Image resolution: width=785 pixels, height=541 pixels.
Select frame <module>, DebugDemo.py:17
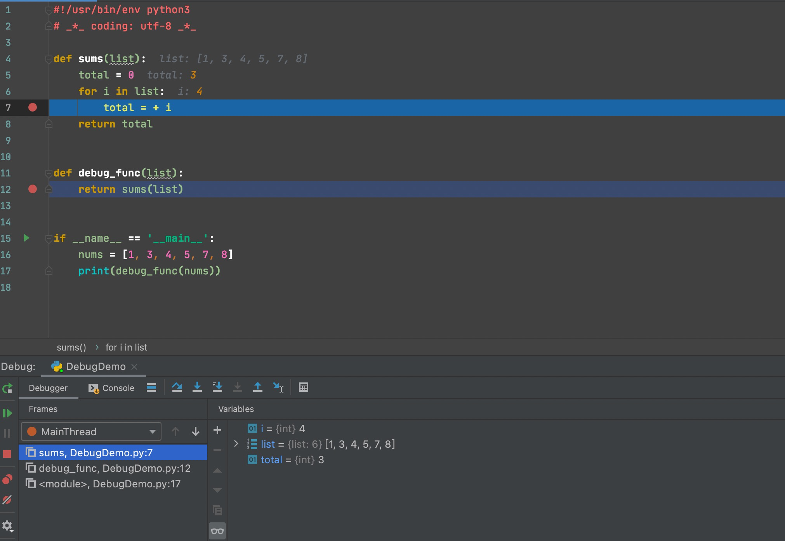(113, 483)
